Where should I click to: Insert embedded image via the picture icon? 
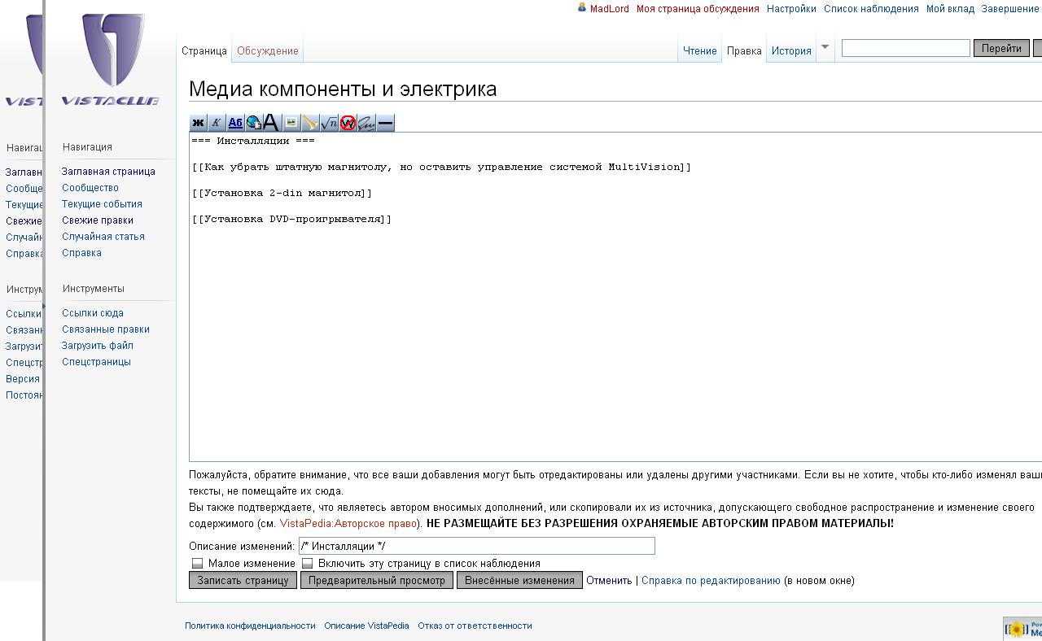(291, 123)
